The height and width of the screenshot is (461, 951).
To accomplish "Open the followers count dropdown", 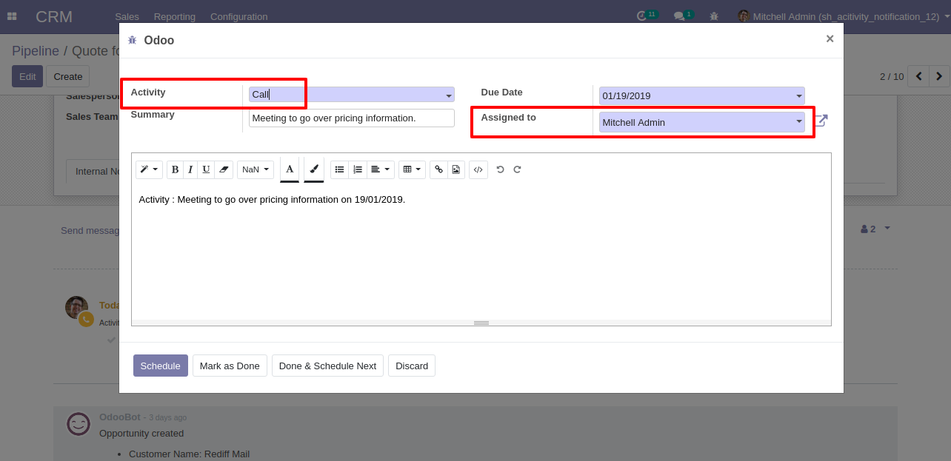I will point(875,229).
